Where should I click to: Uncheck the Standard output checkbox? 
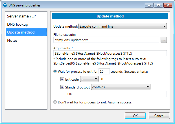[x=62, y=87]
